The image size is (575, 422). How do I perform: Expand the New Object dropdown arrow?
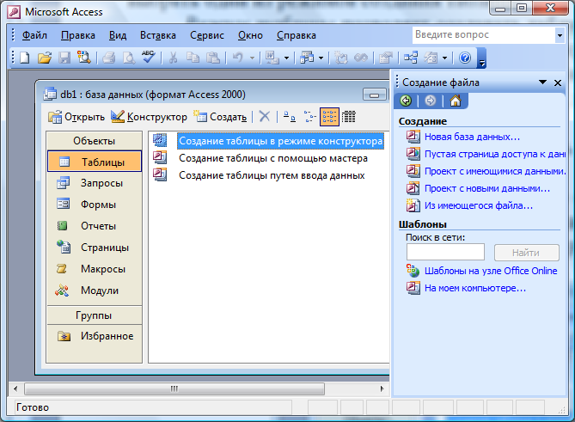click(x=445, y=58)
